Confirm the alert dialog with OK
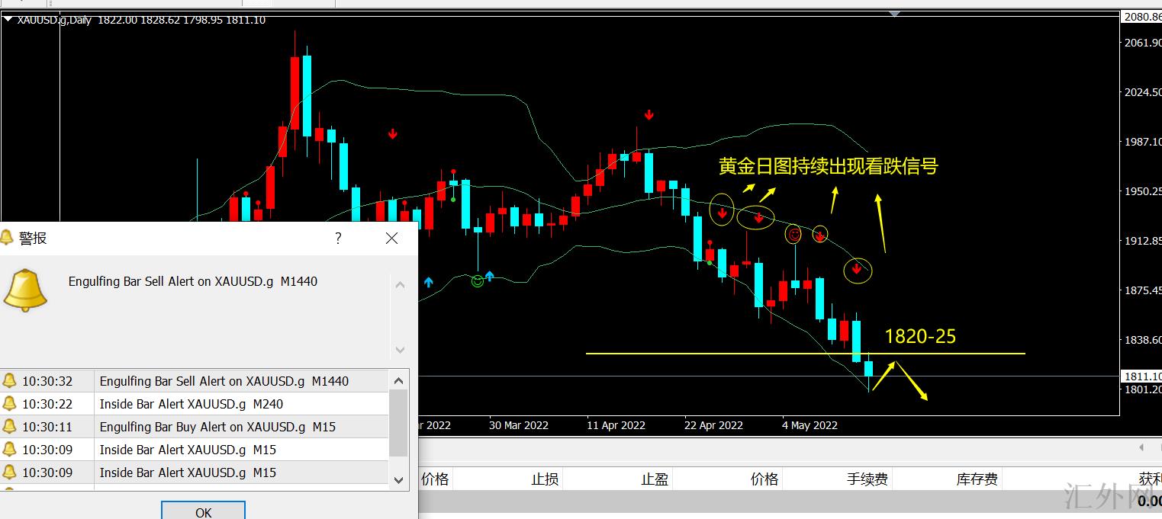 (204, 511)
